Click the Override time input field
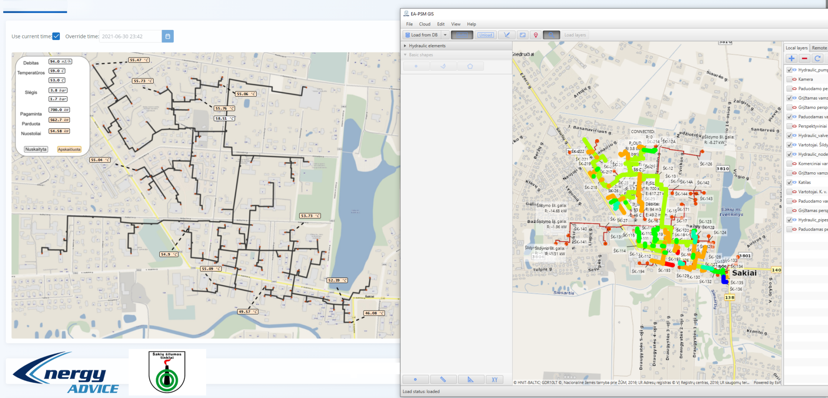Image resolution: width=828 pixels, height=398 pixels. click(130, 36)
